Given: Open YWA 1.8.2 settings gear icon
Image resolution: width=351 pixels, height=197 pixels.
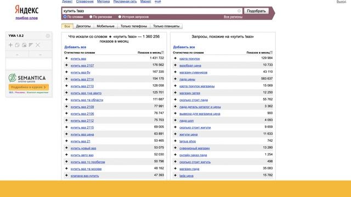Looking at the screenshot, I should [48, 36].
